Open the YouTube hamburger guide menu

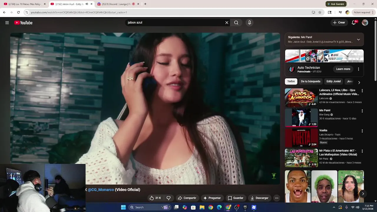[7, 23]
